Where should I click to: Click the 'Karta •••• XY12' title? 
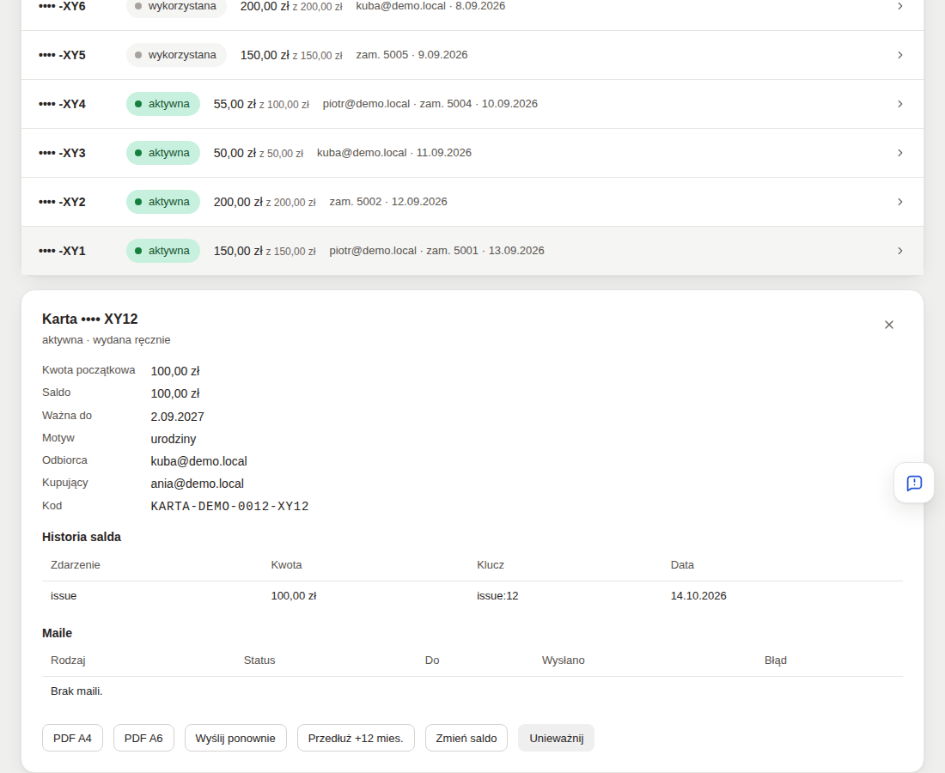click(90, 320)
